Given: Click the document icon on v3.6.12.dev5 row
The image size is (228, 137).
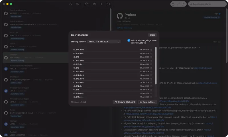Looking at the screenshot, I should 151,71.
